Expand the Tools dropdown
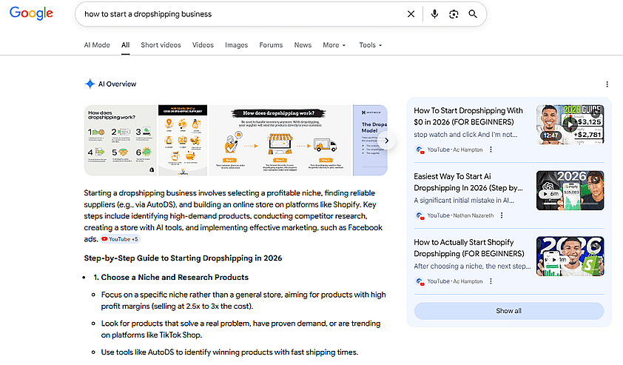623x365 pixels. (370, 45)
